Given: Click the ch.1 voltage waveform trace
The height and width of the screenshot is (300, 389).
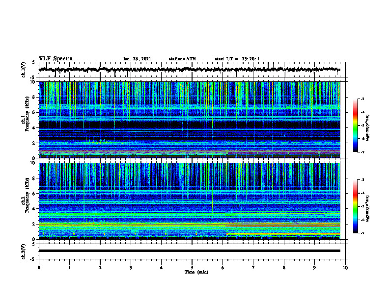Looking at the screenshot, I should click(189, 70).
